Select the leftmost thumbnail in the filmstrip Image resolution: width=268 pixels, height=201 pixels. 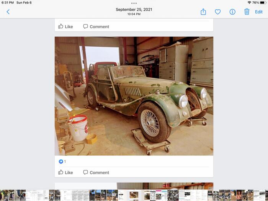click(2, 195)
